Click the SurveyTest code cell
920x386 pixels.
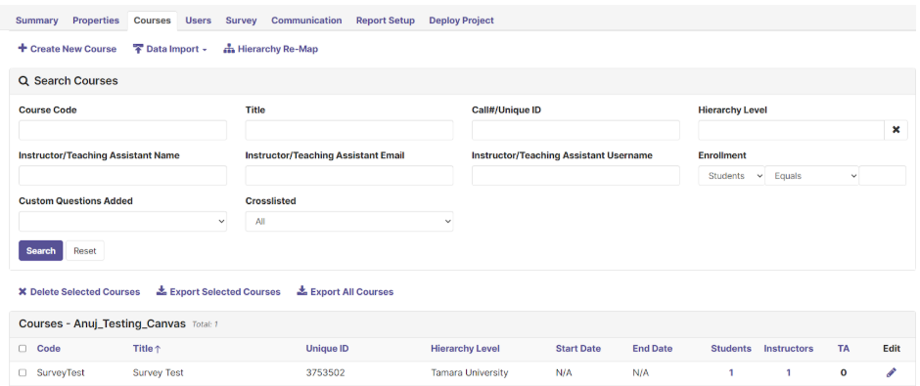point(61,372)
